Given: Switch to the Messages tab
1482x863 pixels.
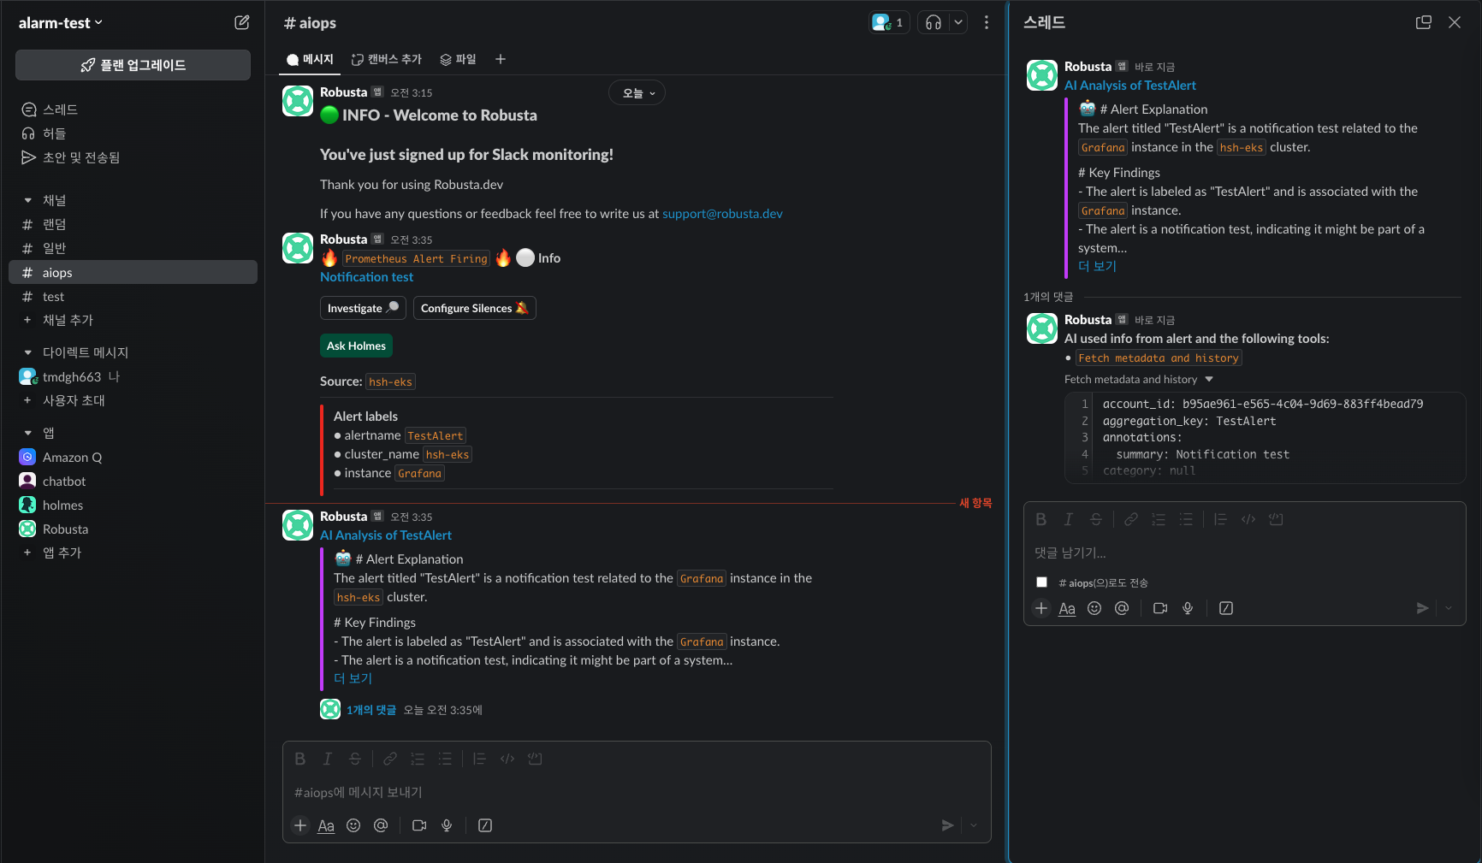Looking at the screenshot, I should click(x=310, y=59).
